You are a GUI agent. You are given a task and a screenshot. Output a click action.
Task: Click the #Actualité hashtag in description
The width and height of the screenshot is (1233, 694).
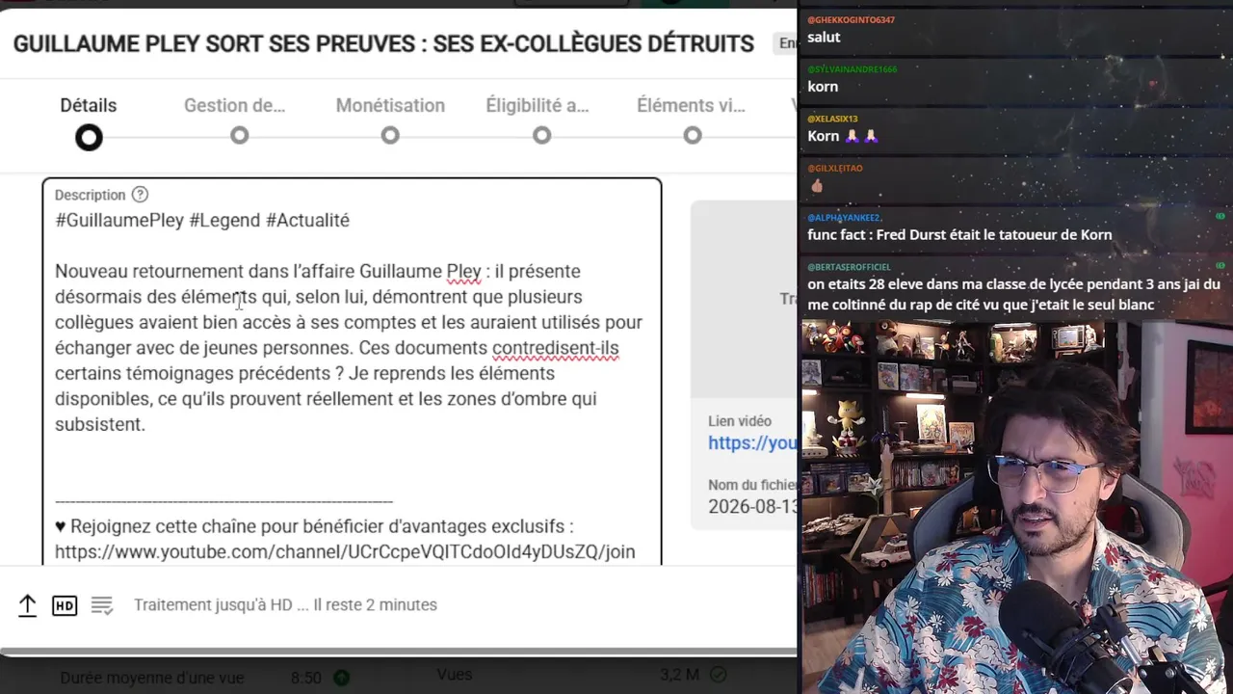(x=307, y=221)
